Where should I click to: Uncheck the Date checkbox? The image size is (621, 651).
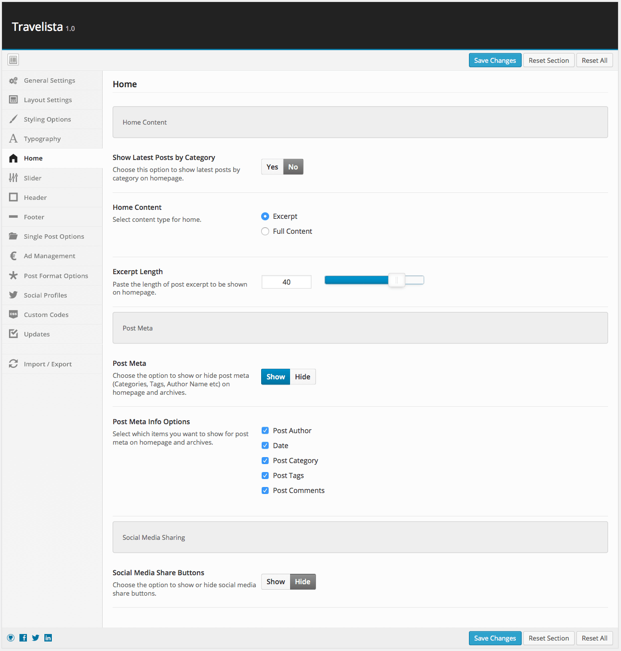(x=265, y=446)
